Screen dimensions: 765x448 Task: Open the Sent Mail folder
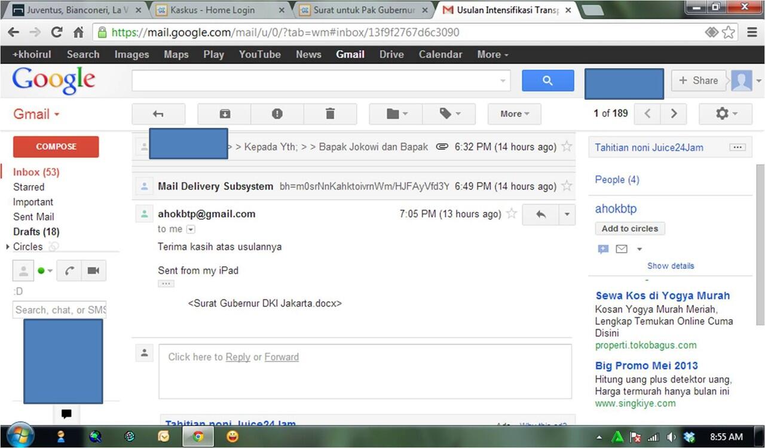(x=33, y=217)
